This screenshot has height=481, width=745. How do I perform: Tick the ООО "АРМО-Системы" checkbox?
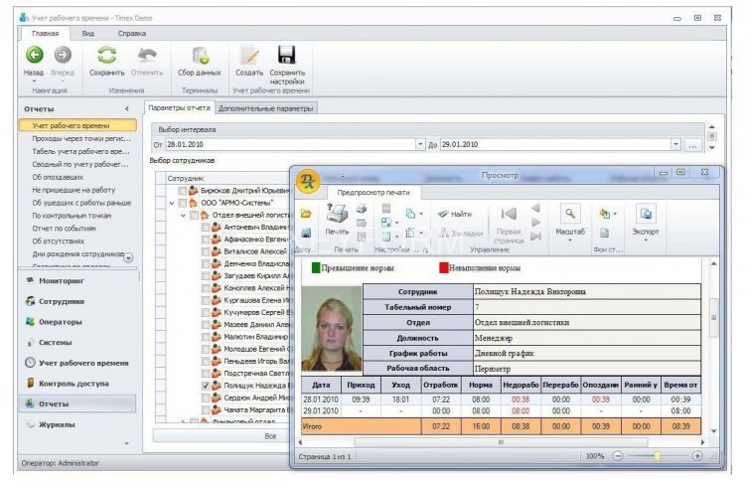click(181, 202)
